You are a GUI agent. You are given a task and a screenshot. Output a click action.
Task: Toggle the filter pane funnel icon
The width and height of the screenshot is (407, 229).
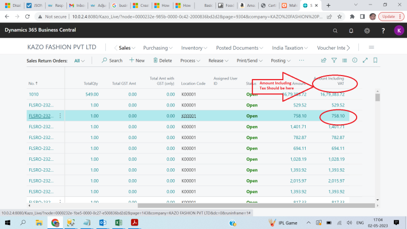334,60
